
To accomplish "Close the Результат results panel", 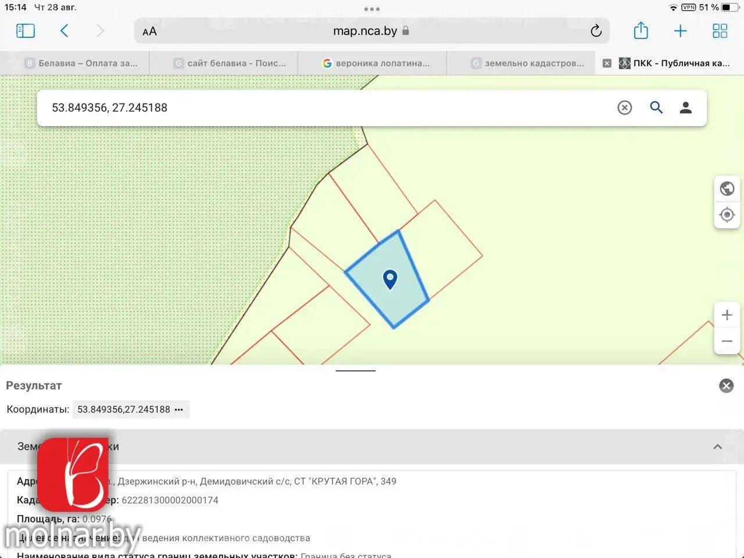I will click(x=726, y=386).
